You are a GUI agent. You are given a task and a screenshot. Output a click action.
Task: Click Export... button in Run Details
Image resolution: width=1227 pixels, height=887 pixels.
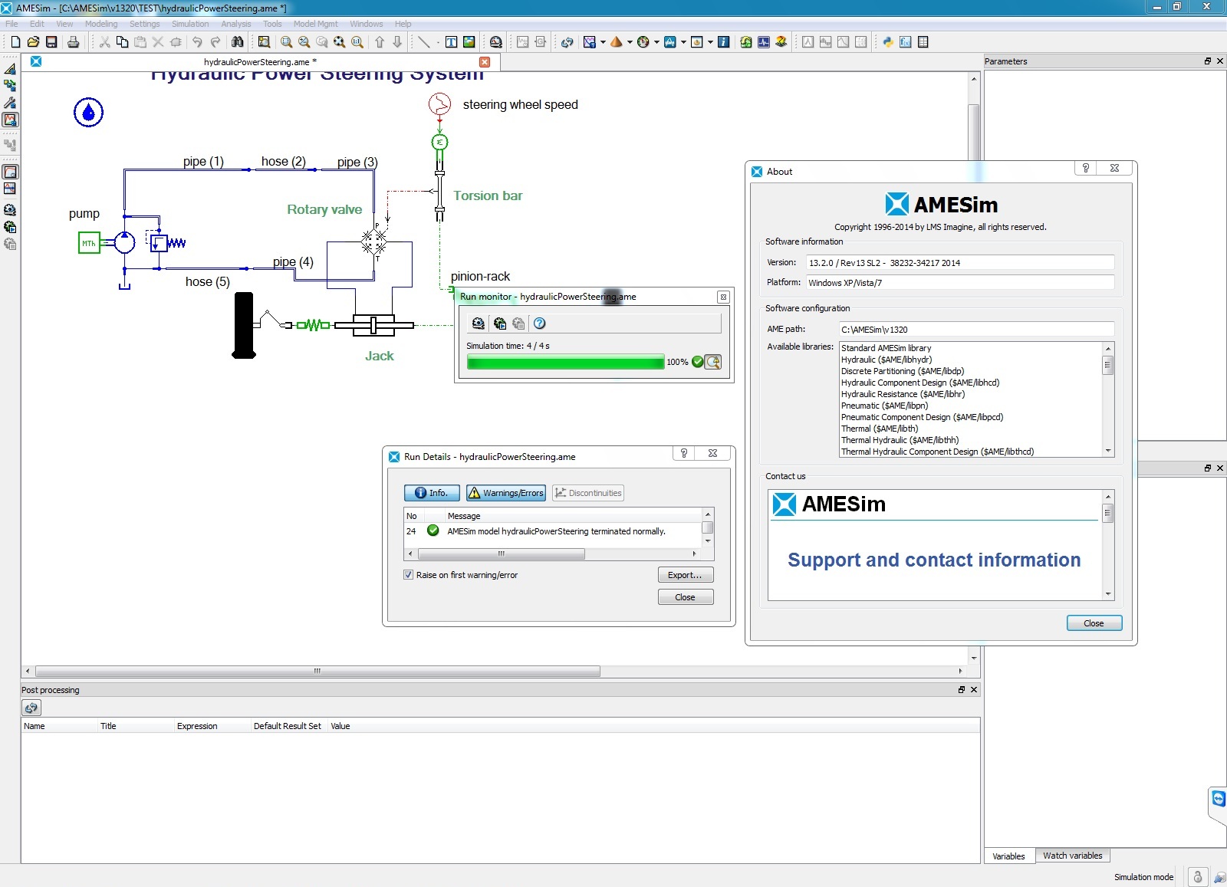[685, 575]
